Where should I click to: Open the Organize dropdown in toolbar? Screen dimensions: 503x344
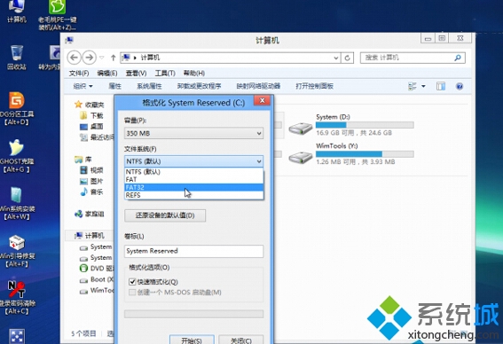[83, 86]
